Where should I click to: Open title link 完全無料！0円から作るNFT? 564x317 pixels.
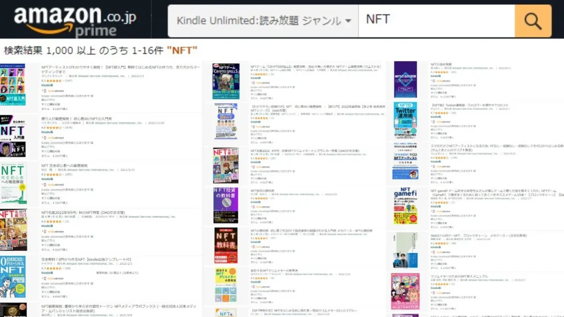pos(86,260)
